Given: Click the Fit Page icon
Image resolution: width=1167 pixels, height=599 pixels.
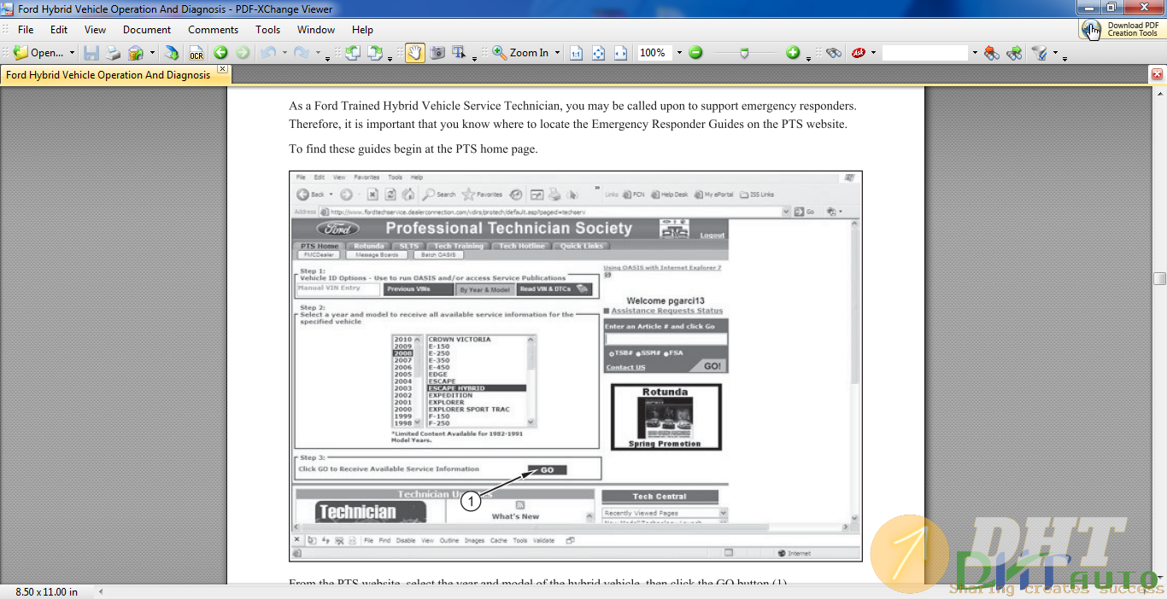Looking at the screenshot, I should tap(599, 53).
